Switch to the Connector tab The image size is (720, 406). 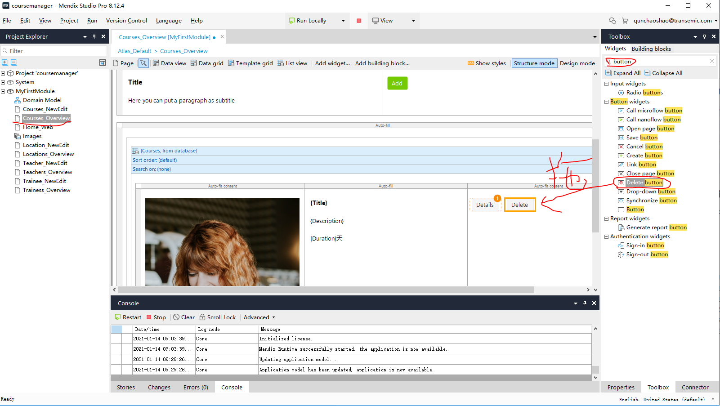pos(695,387)
